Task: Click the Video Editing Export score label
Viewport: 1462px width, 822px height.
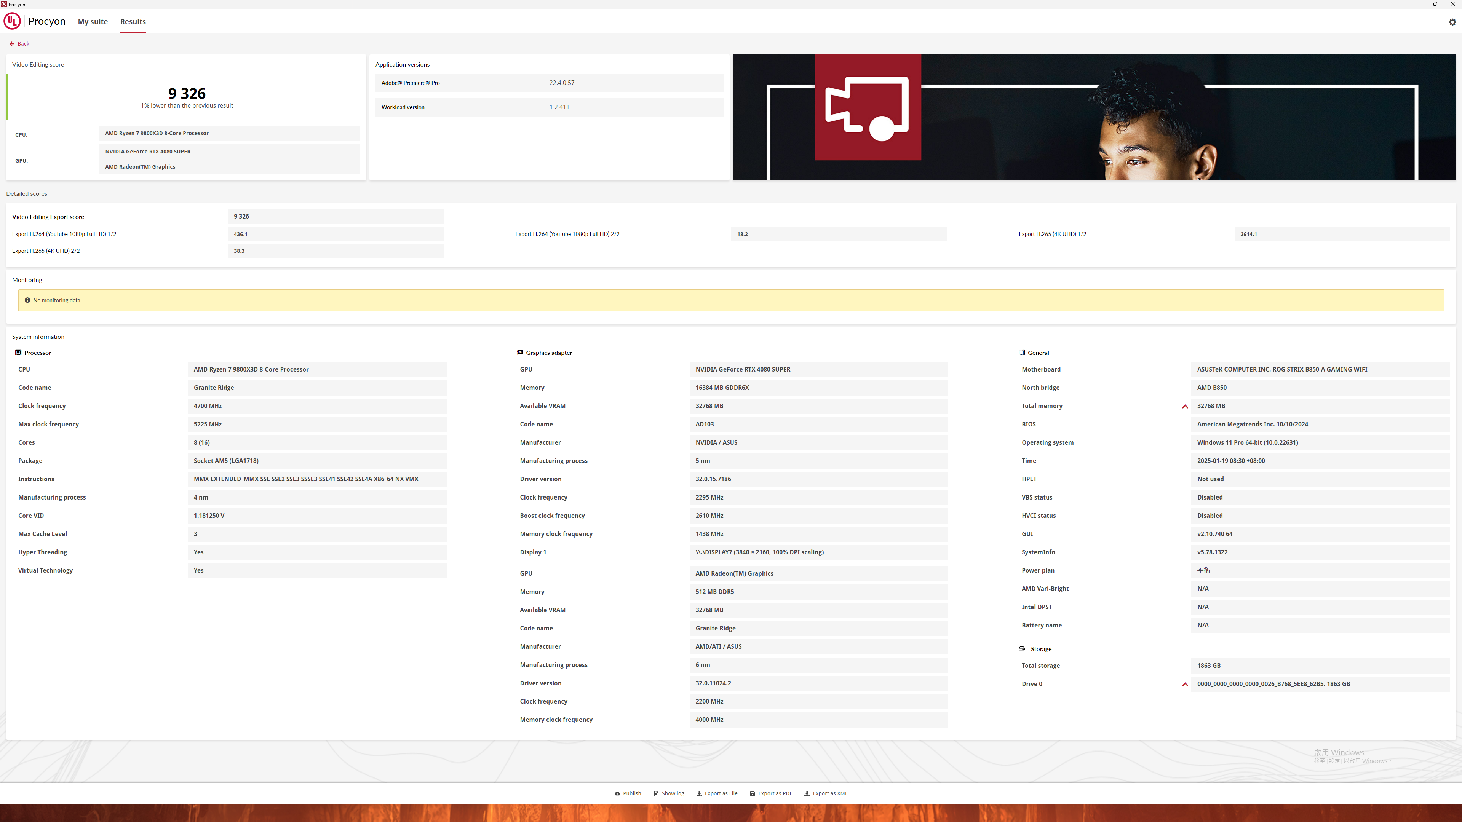Action: coord(48,217)
